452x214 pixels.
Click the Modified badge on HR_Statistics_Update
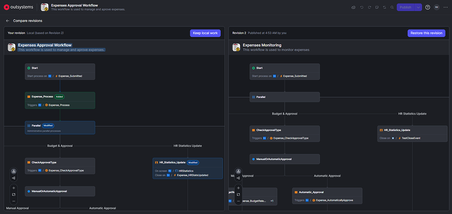tap(193, 162)
